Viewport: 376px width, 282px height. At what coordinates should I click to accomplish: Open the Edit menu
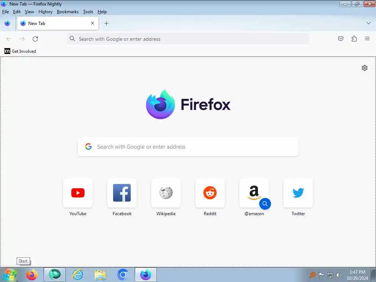pyautogui.click(x=17, y=12)
